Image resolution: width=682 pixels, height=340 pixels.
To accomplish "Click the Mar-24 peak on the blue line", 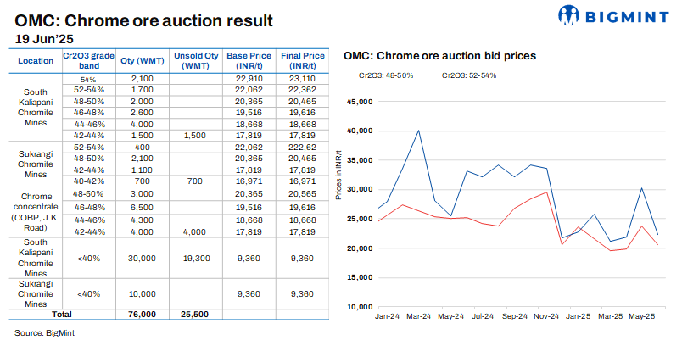I will [418, 131].
